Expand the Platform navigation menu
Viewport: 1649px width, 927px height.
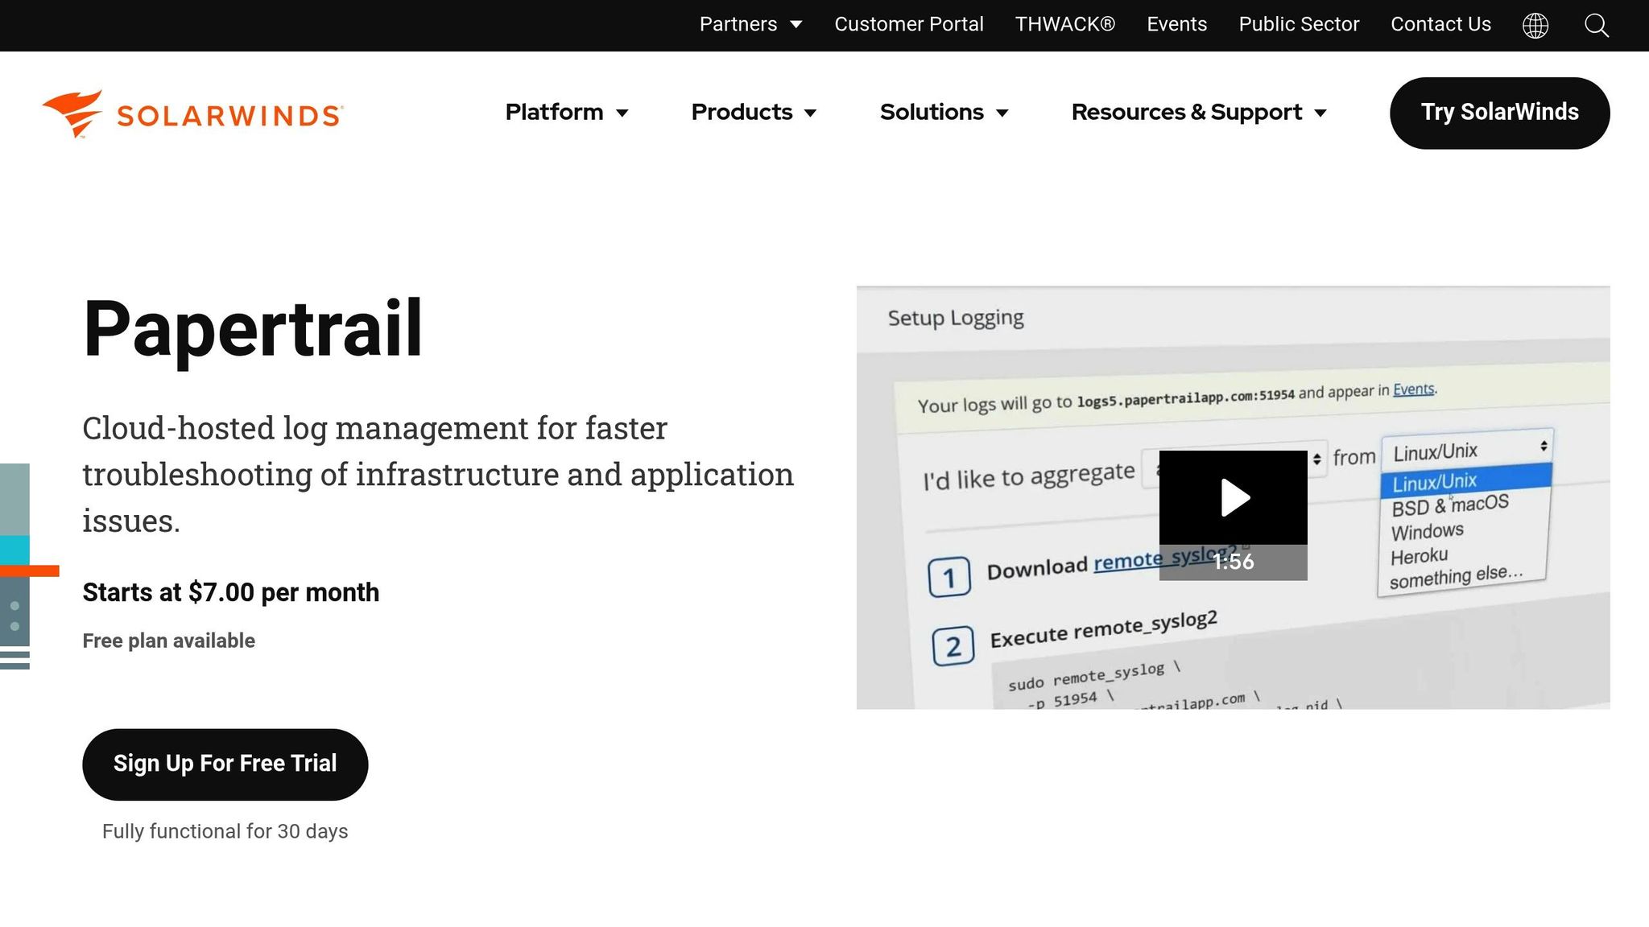[x=554, y=113]
